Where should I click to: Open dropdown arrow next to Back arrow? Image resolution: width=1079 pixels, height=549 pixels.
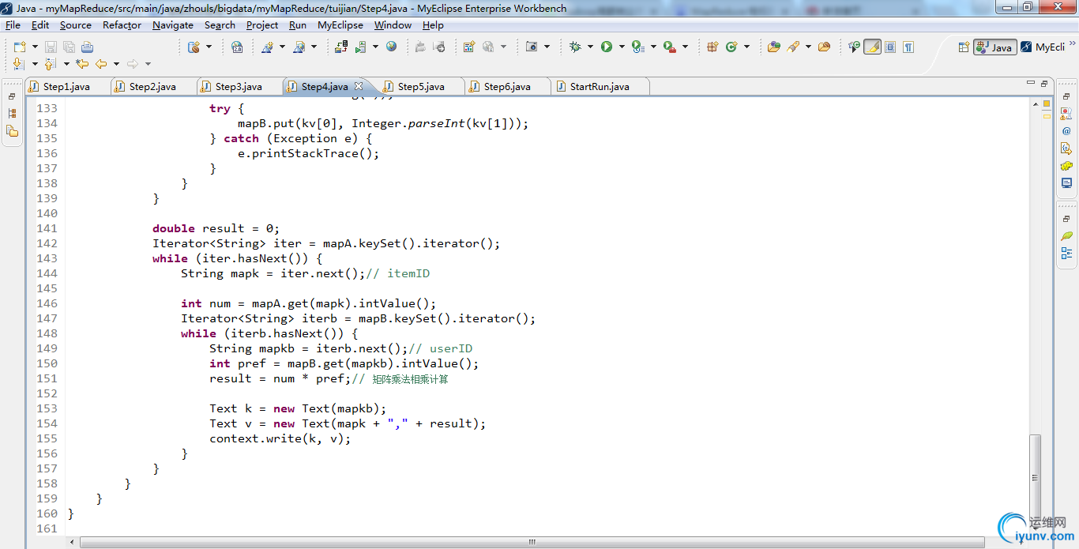[116, 64]
